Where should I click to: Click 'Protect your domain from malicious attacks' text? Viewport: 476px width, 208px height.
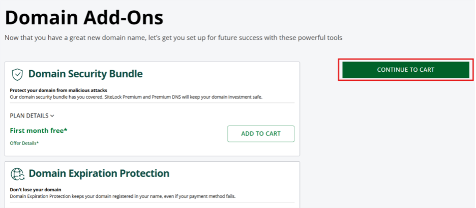[x=58, y=91]
